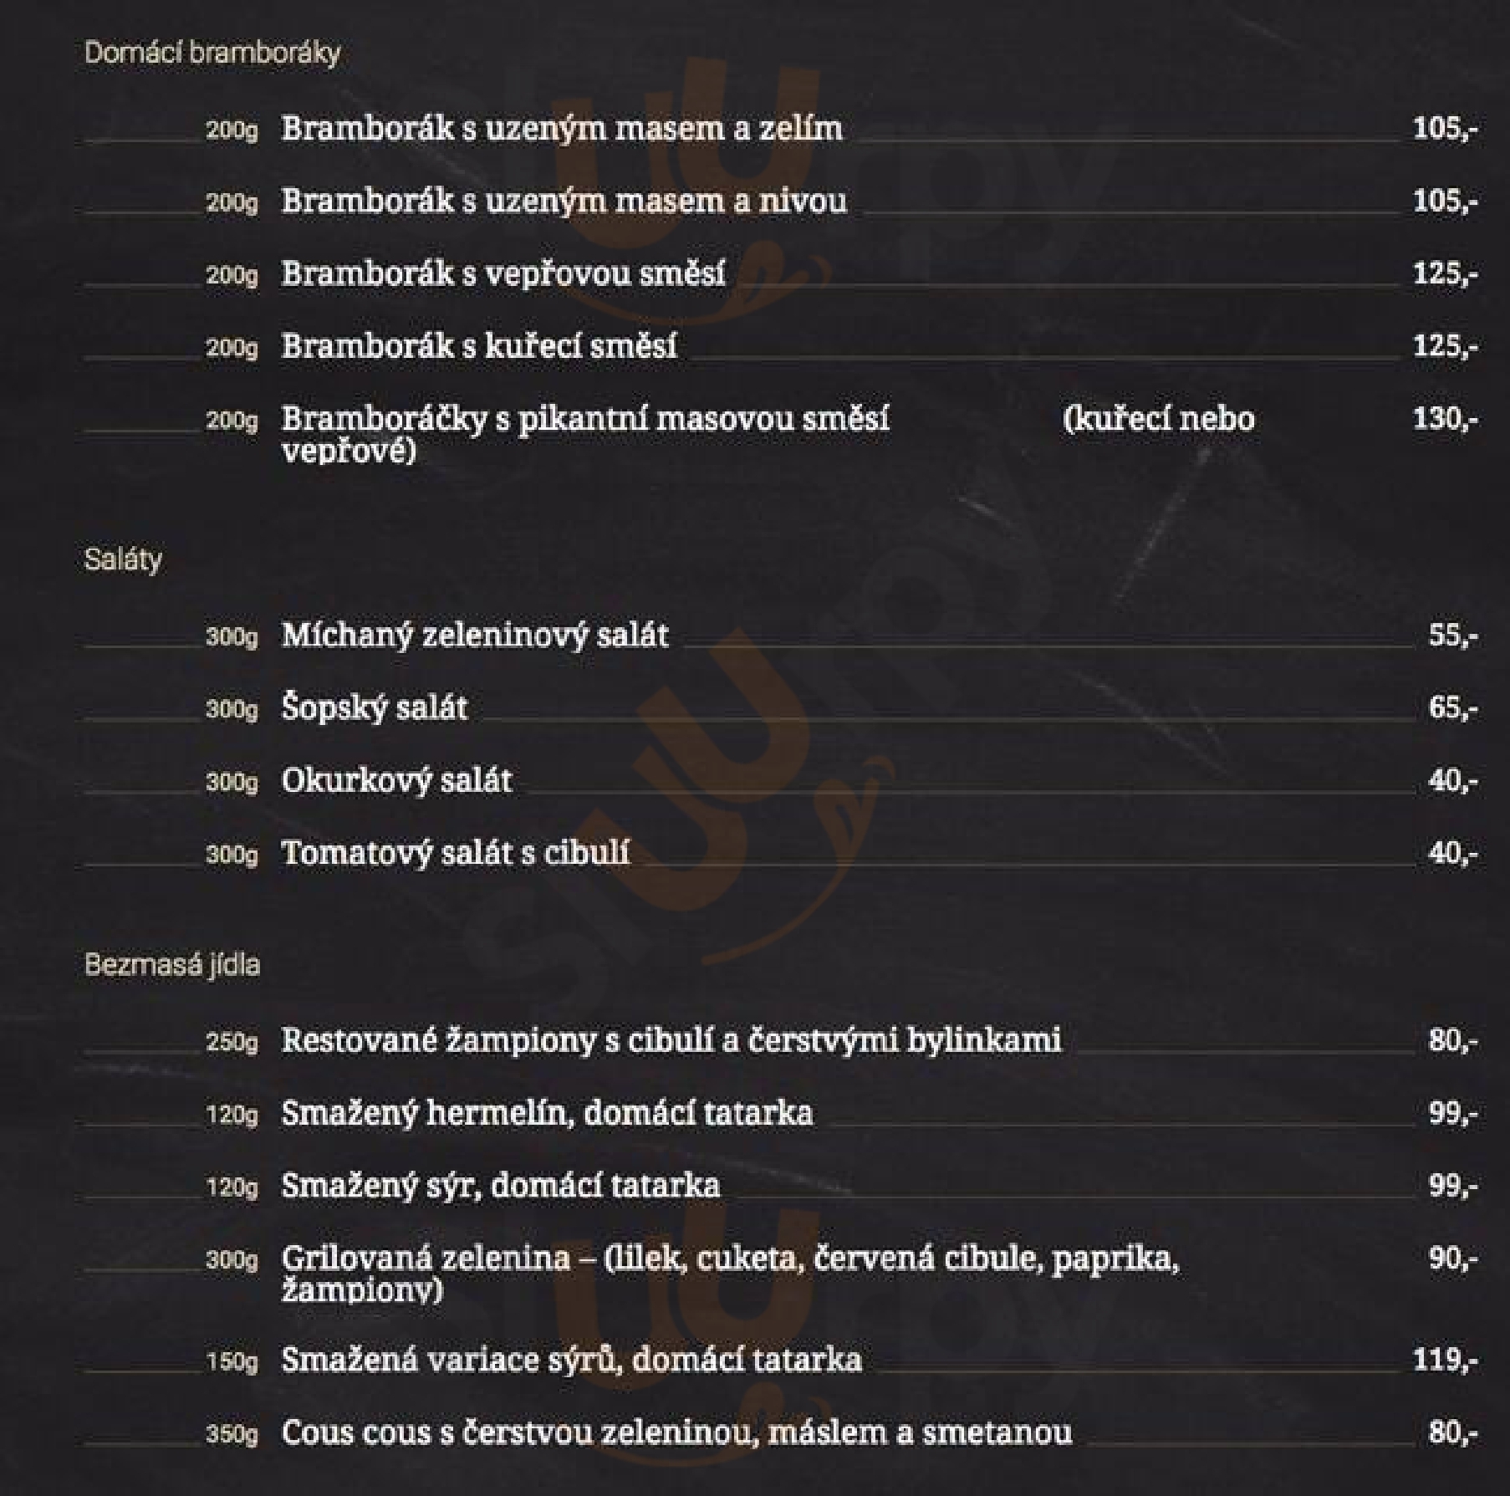Viewport: 1510px width, 1496px height.
Task: Choose Smažený sýr, domácí tatarka
Action: point(501,1187)
